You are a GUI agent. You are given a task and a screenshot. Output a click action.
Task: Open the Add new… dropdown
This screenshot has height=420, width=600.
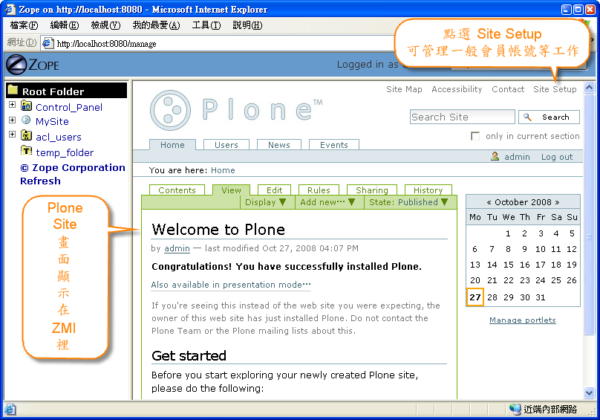click(x=327, y=202)
